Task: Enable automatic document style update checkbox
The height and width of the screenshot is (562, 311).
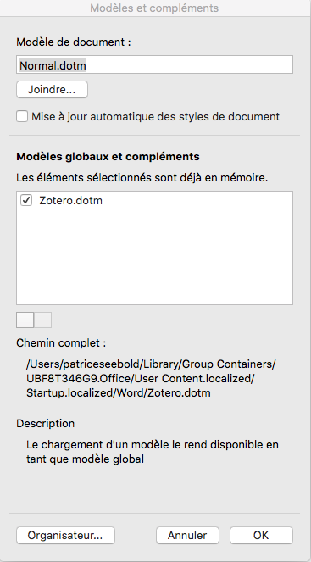Action: click(x=22, y=116)
